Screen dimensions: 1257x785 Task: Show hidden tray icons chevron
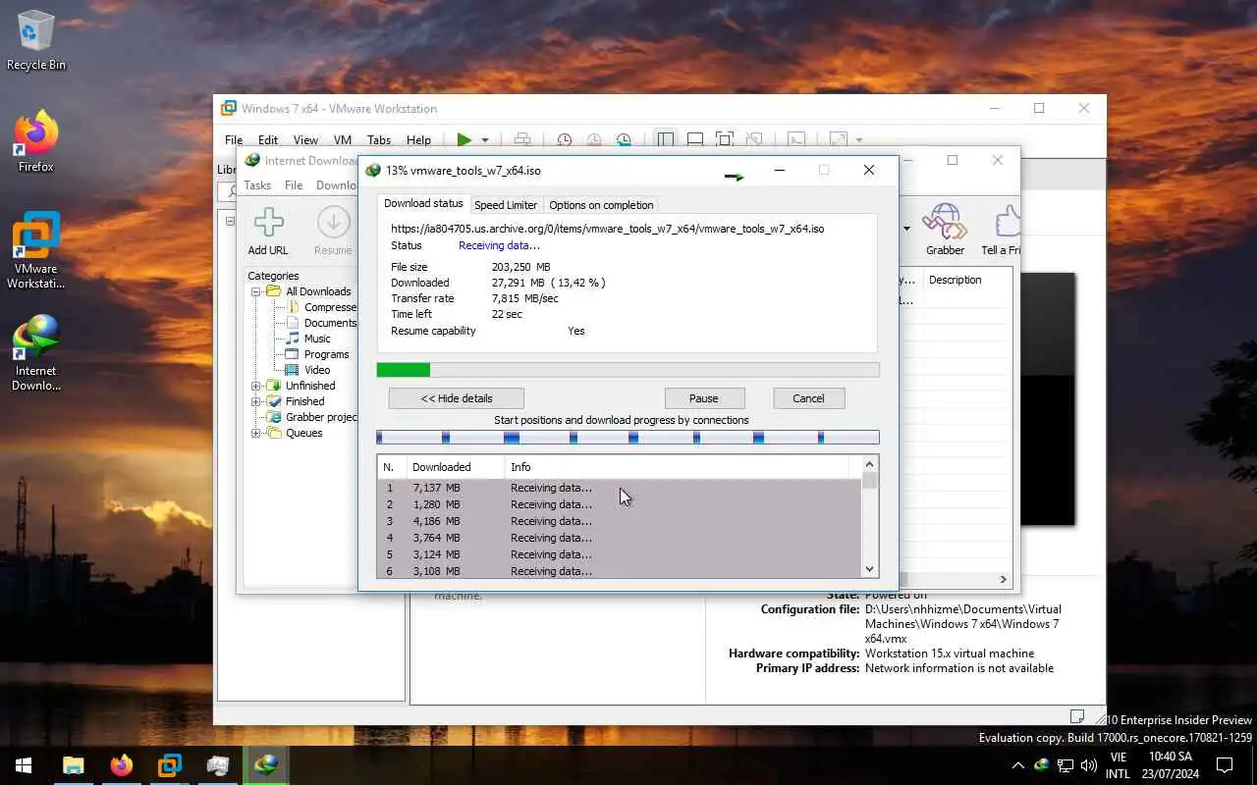[1017, 765]
